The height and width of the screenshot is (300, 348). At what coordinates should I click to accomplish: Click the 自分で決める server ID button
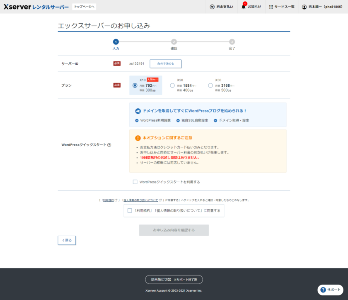[166, 64]
